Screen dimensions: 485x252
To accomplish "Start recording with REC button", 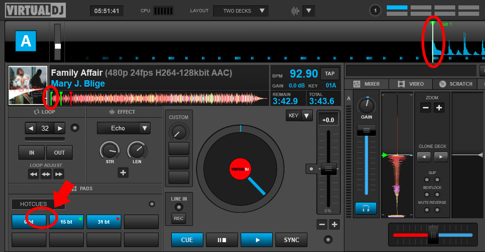I will click(x=179, y=218).
